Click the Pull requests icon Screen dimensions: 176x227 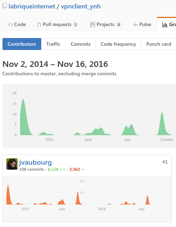pos(39,25)
